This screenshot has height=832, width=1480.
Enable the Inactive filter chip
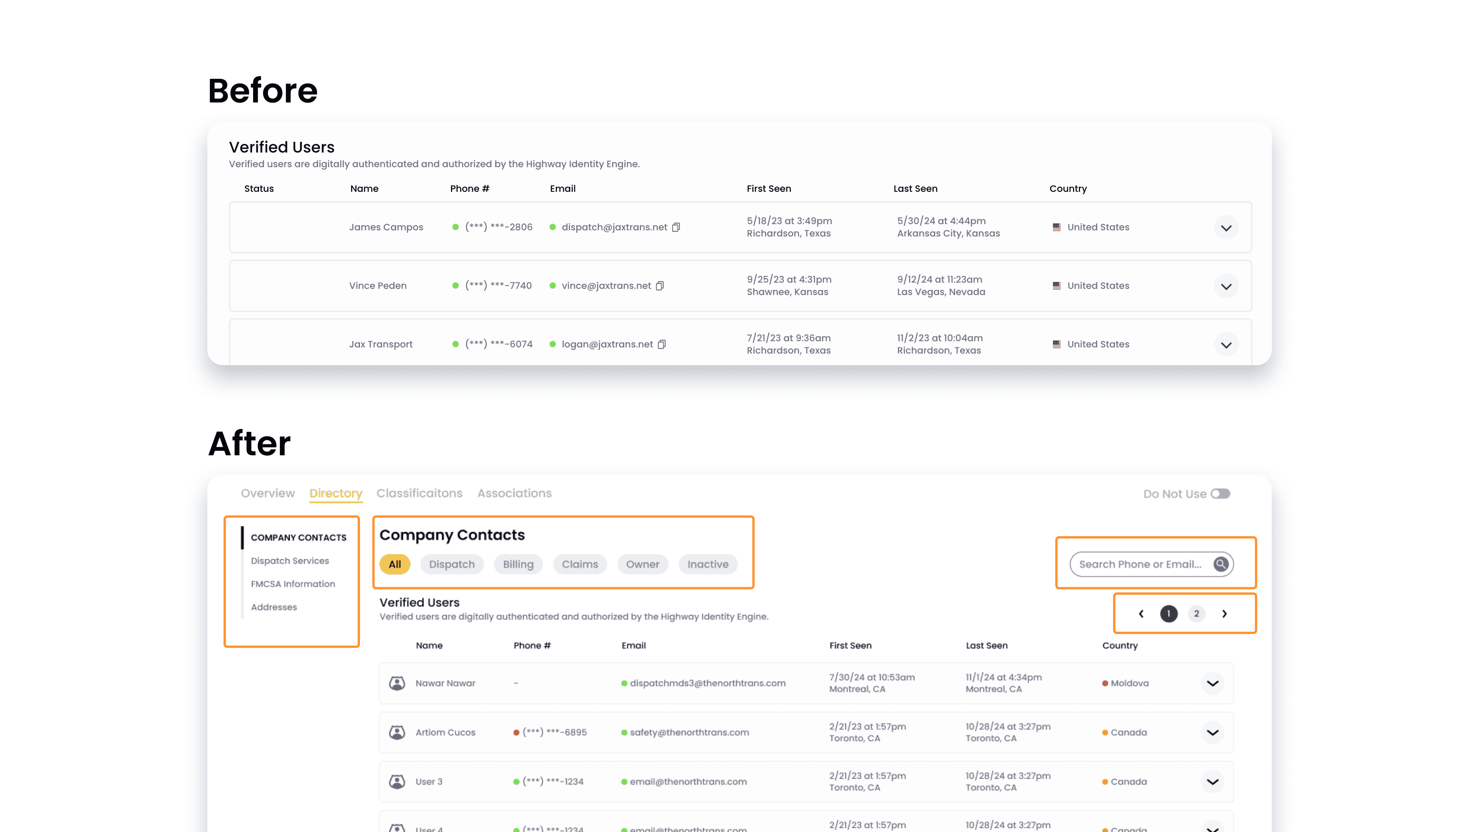click(x=708, y=564)
